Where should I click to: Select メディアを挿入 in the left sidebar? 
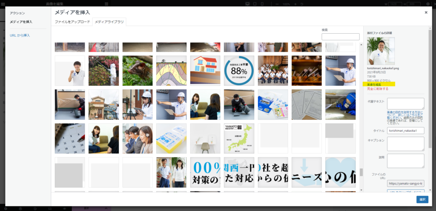[21, 22]
